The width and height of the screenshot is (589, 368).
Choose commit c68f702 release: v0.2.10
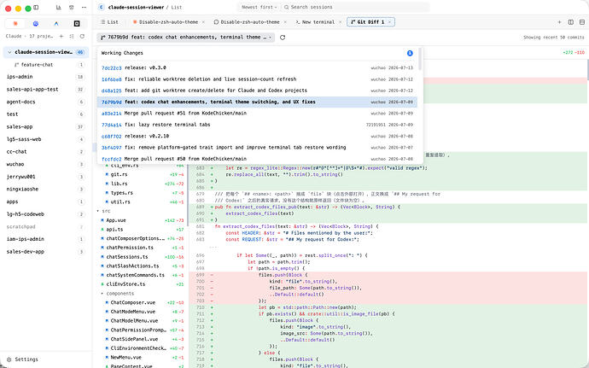(x=257, y=136)
